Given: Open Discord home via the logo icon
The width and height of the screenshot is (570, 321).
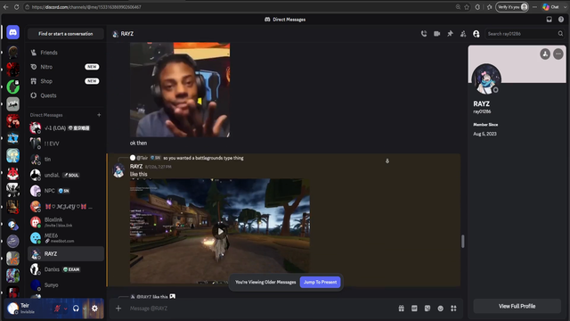Looking at the screenshot, I should (13, 32).
